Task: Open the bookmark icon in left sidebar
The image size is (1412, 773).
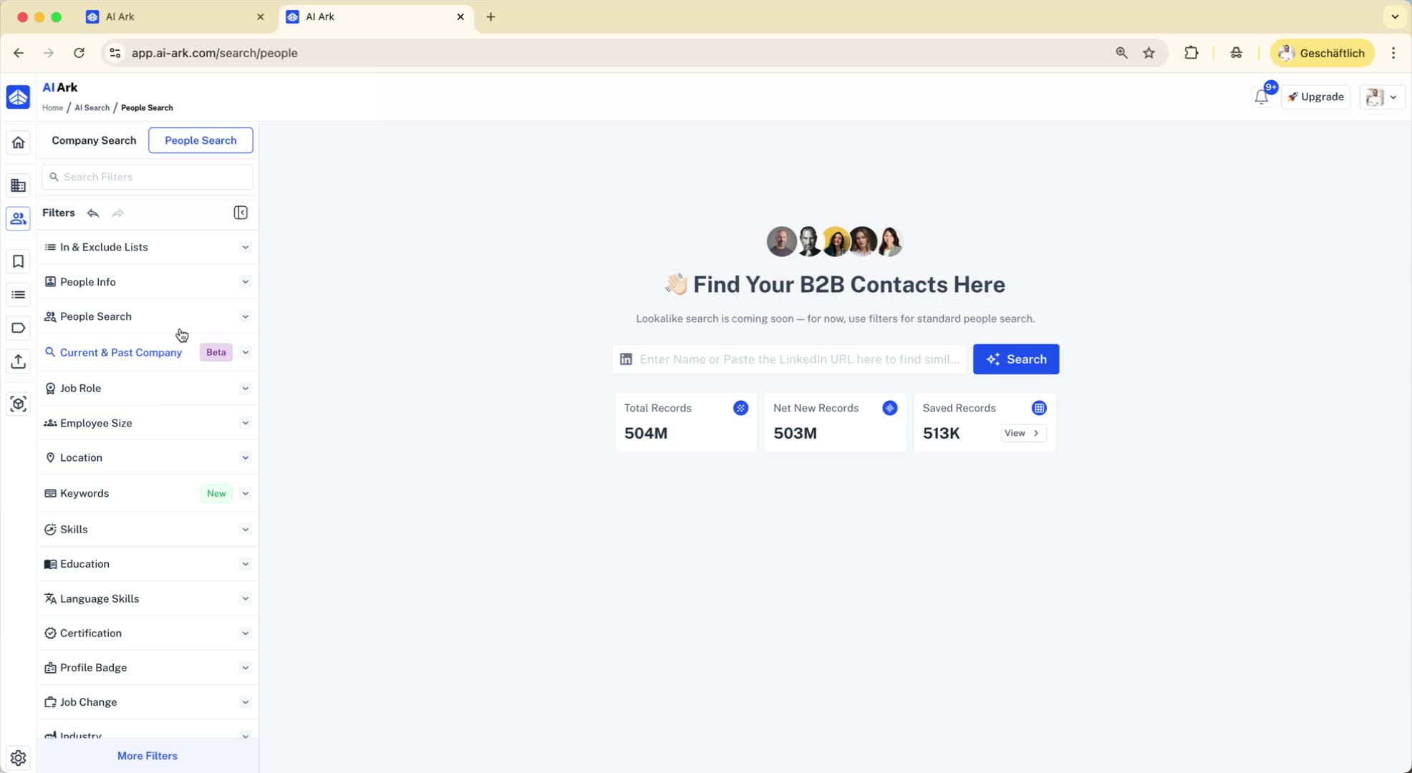Action: tap(19, 261)
